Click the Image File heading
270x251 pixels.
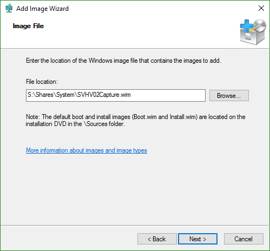click(28, 26)
